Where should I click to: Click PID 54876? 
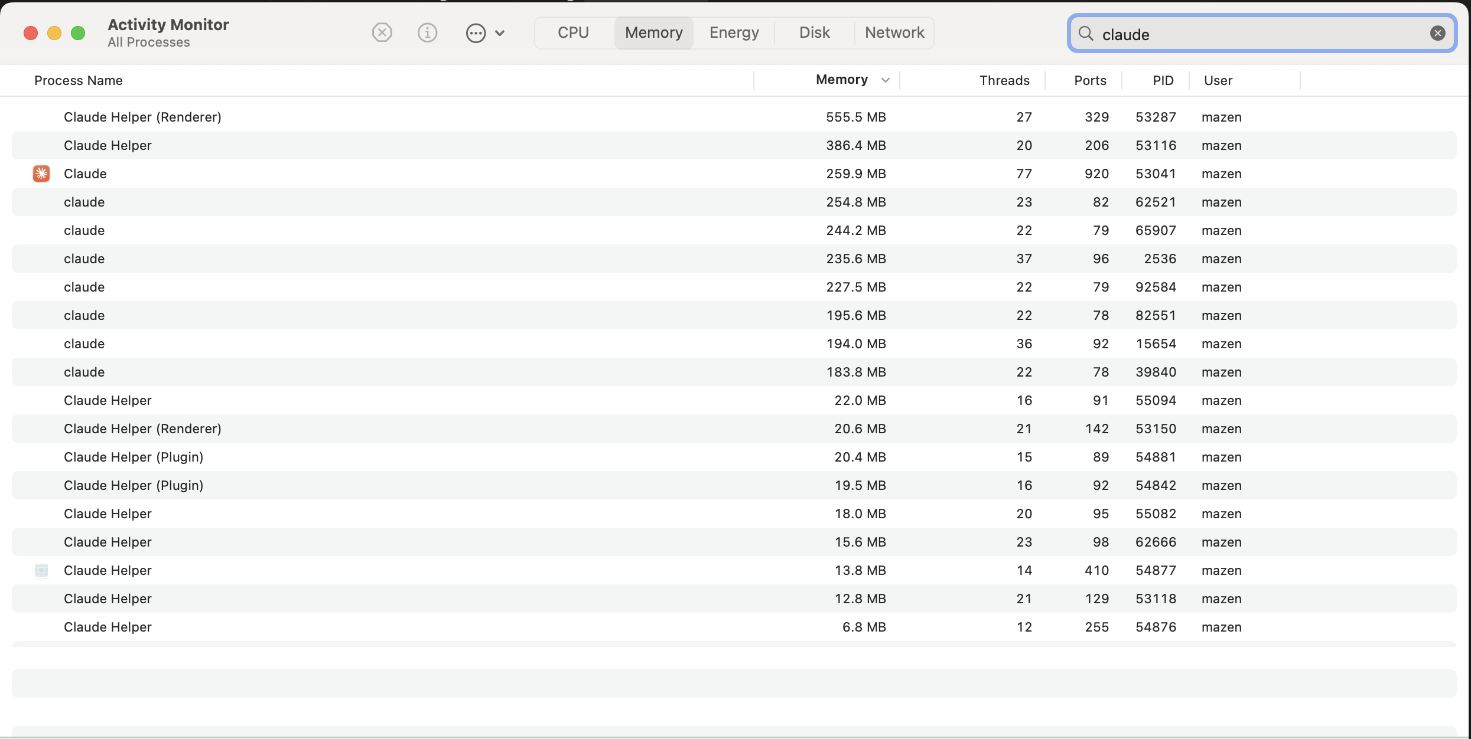pos(1156,627)
